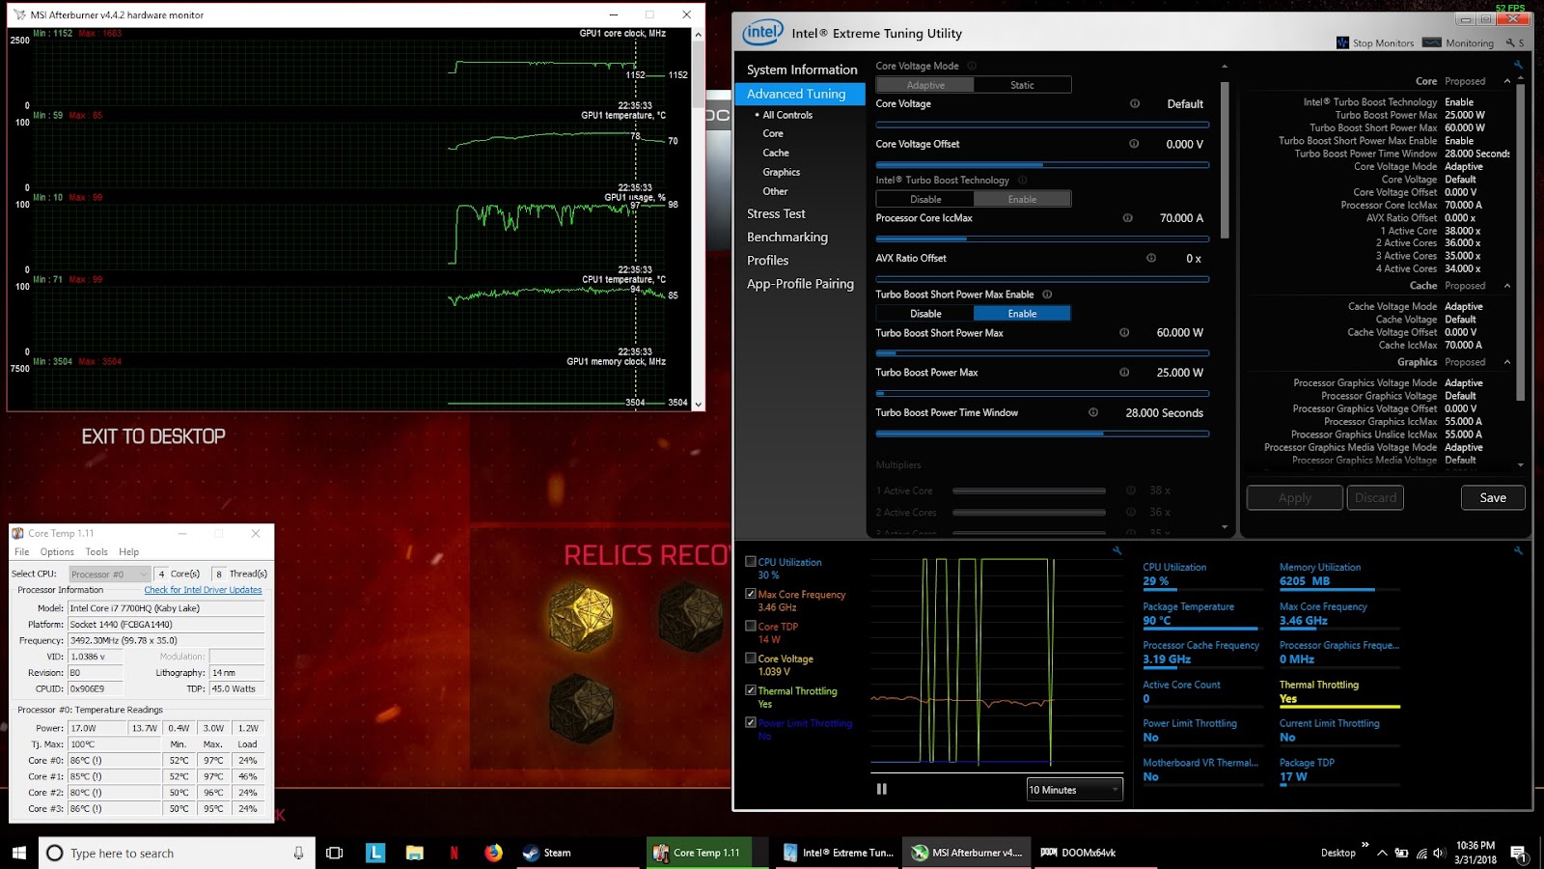This screenshot has width=1544, height=869.
Task: Open the Windows Start menu
Action: click(x=18, y=853)
